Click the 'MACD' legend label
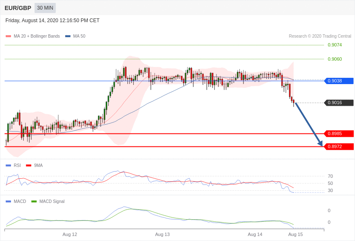 (x=20, y=202)
